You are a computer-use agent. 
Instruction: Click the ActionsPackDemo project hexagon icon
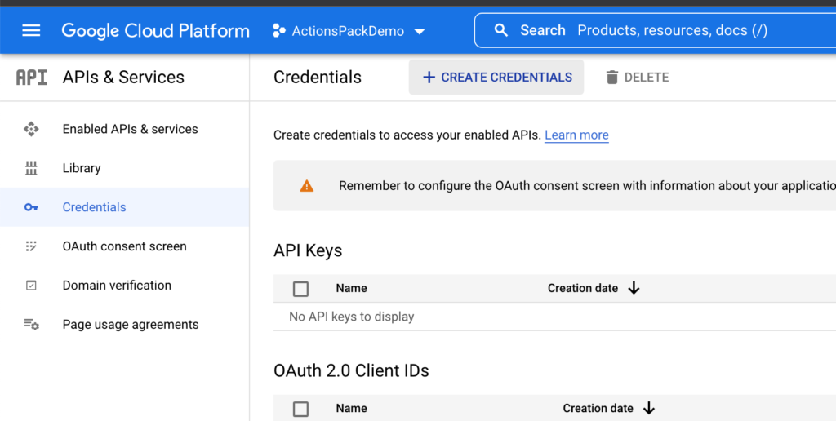click(279, 30)
